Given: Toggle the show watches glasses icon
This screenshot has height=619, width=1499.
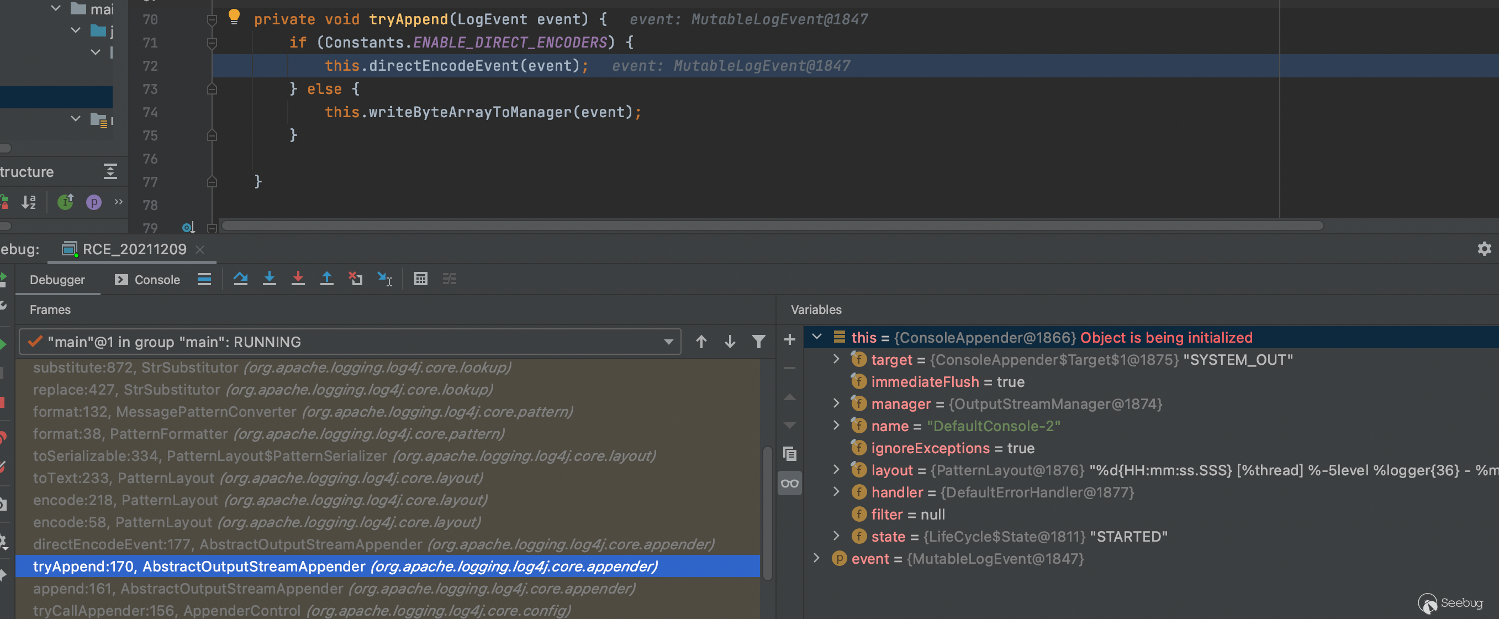Looking at the screenshot, I should click(x=790, y=484).
